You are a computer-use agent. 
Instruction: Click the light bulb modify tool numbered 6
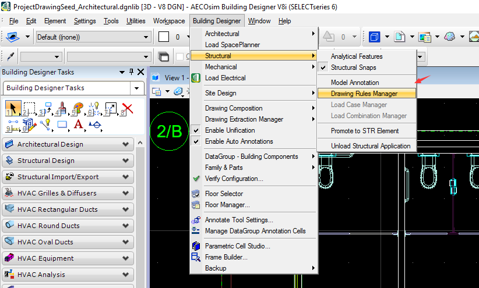pos(94,108)
